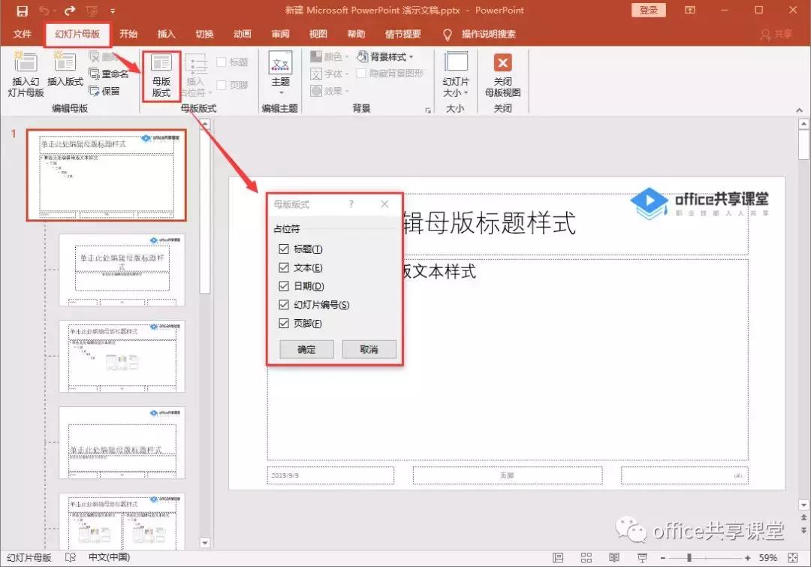811x567 pixels.
Task: Click 取消 in the 母版版式 dialog
Action: (x=369, y=349)
